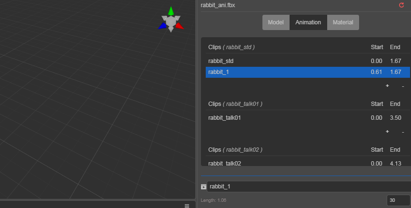The width and height of the screenshot is (411, 208).
Task: Add a clip under rabbit_std with plus
Action: click(387, 85)
